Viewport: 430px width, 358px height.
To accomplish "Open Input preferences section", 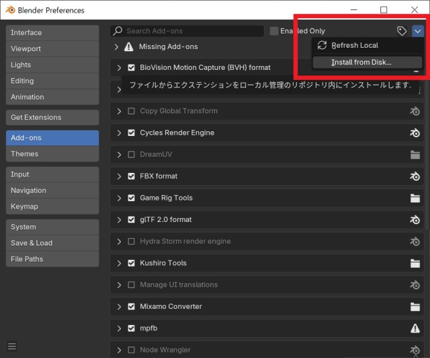I will 52,174.
